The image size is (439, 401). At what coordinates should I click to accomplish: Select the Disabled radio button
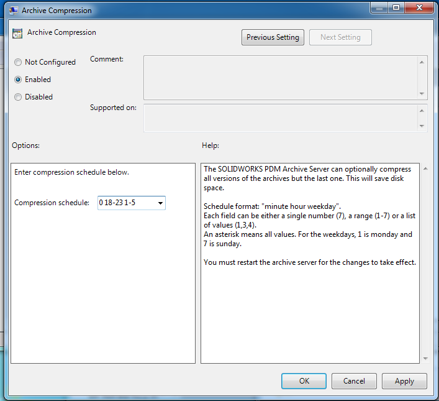tap(19, 97)
